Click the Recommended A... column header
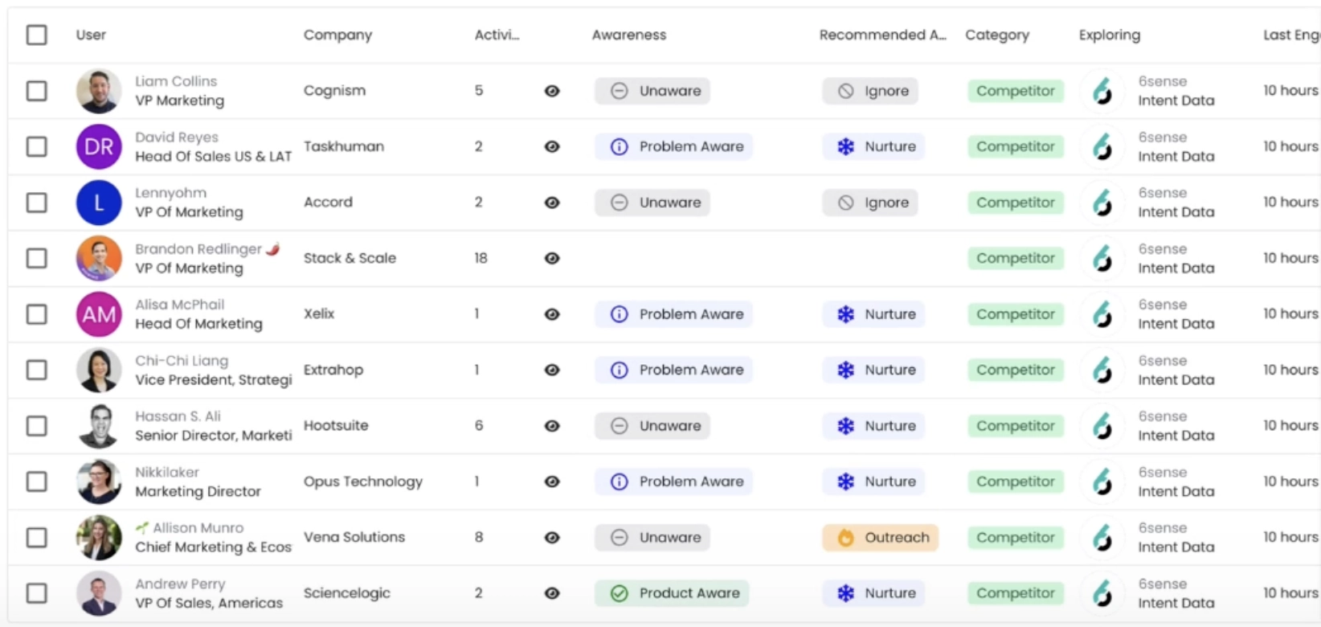 [882, 35]
